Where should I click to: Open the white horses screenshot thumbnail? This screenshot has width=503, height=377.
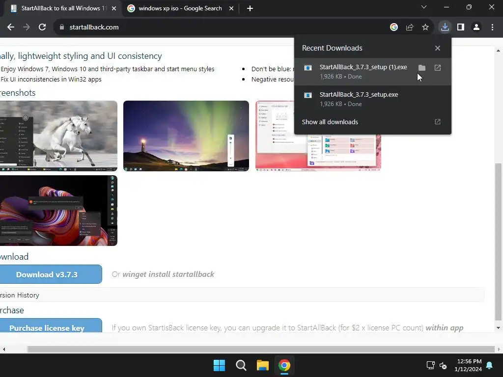point(58,136)
